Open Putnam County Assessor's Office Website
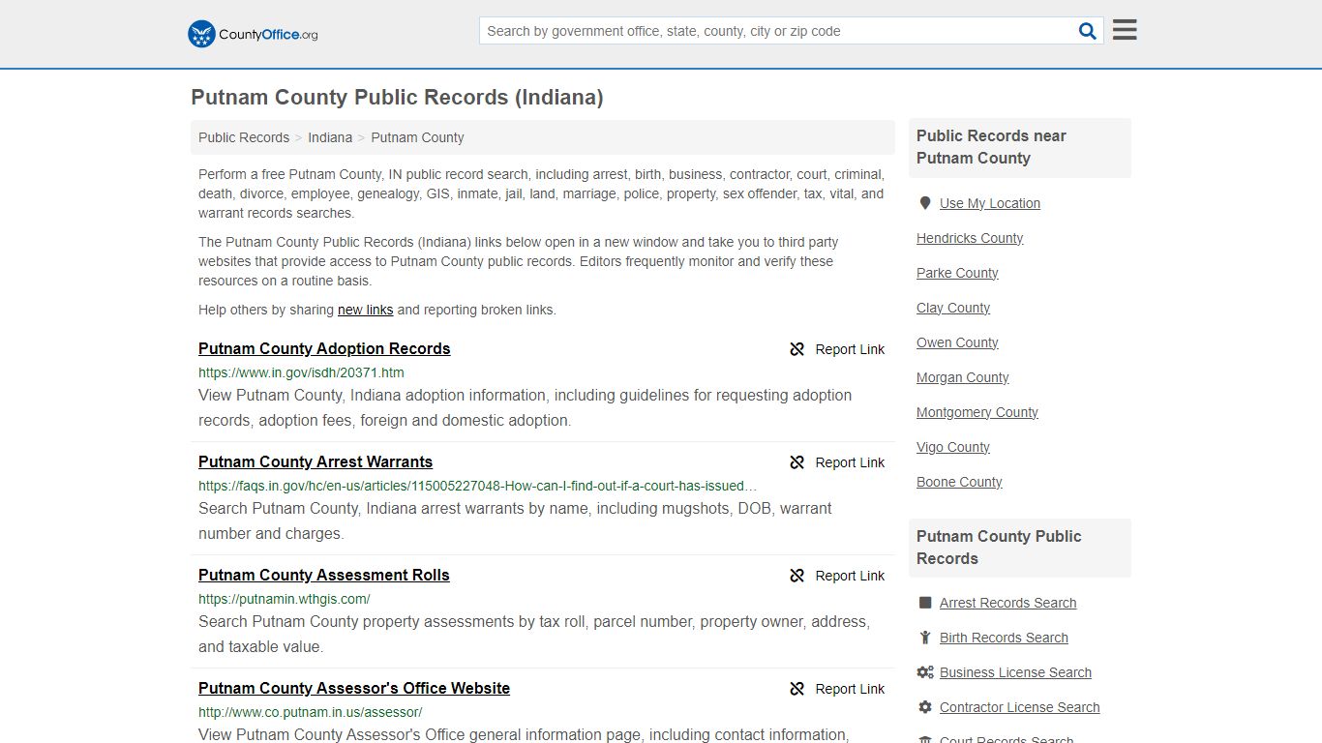 pyautogui.click(x=354, y=689)
